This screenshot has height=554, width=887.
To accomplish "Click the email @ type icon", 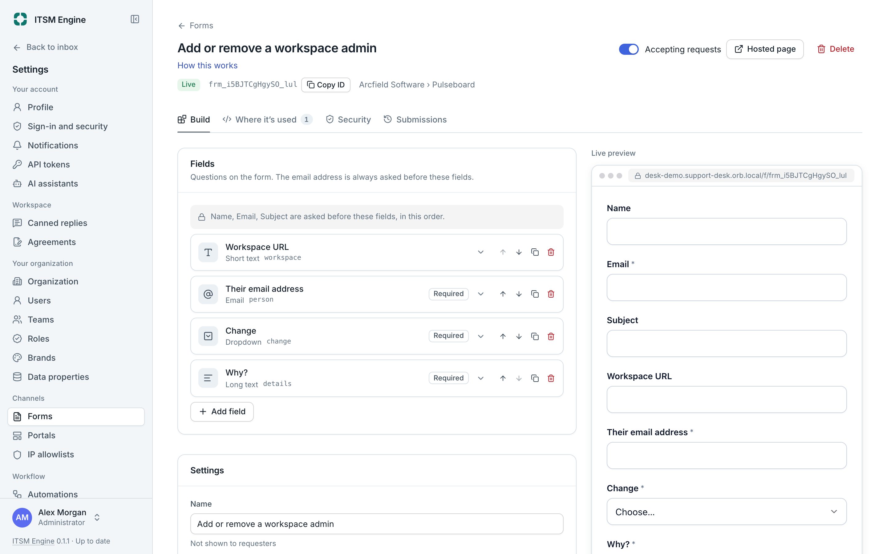I will [x=208, y=294].
